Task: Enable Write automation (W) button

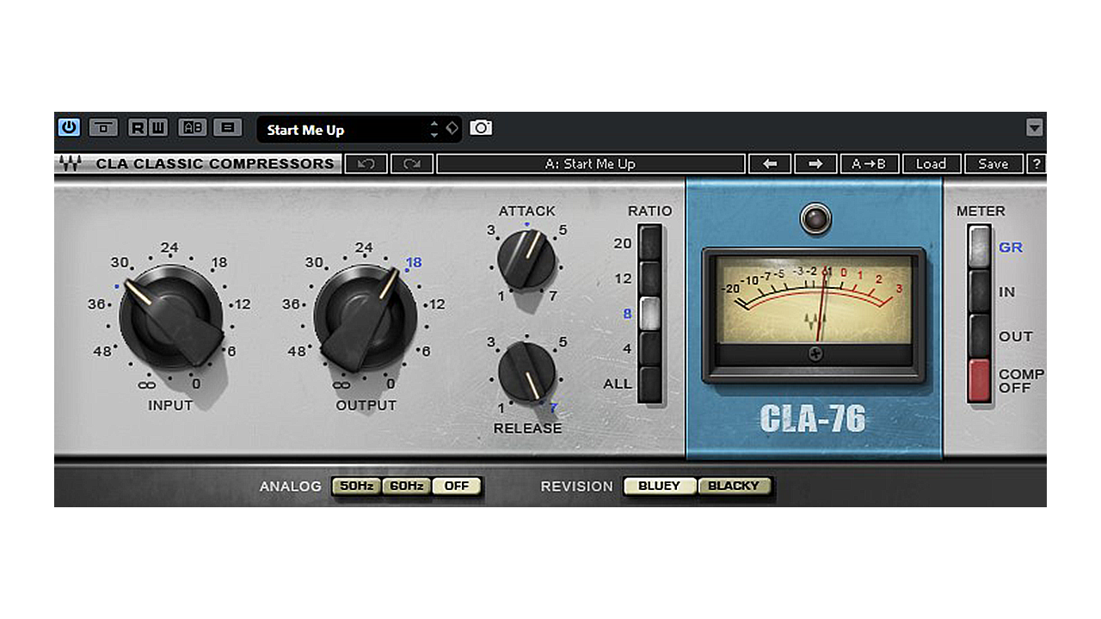Action: click(158, 128)
